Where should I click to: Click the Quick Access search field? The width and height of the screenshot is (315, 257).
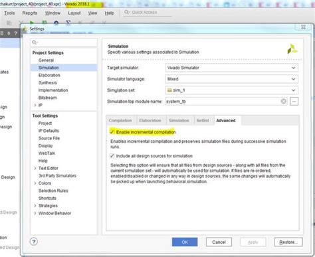point(148,13)
